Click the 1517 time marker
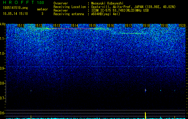188x119 pixels. tap(128, 25)
